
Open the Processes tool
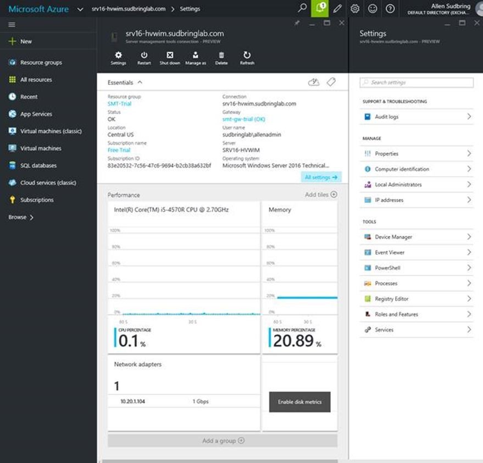417,283
